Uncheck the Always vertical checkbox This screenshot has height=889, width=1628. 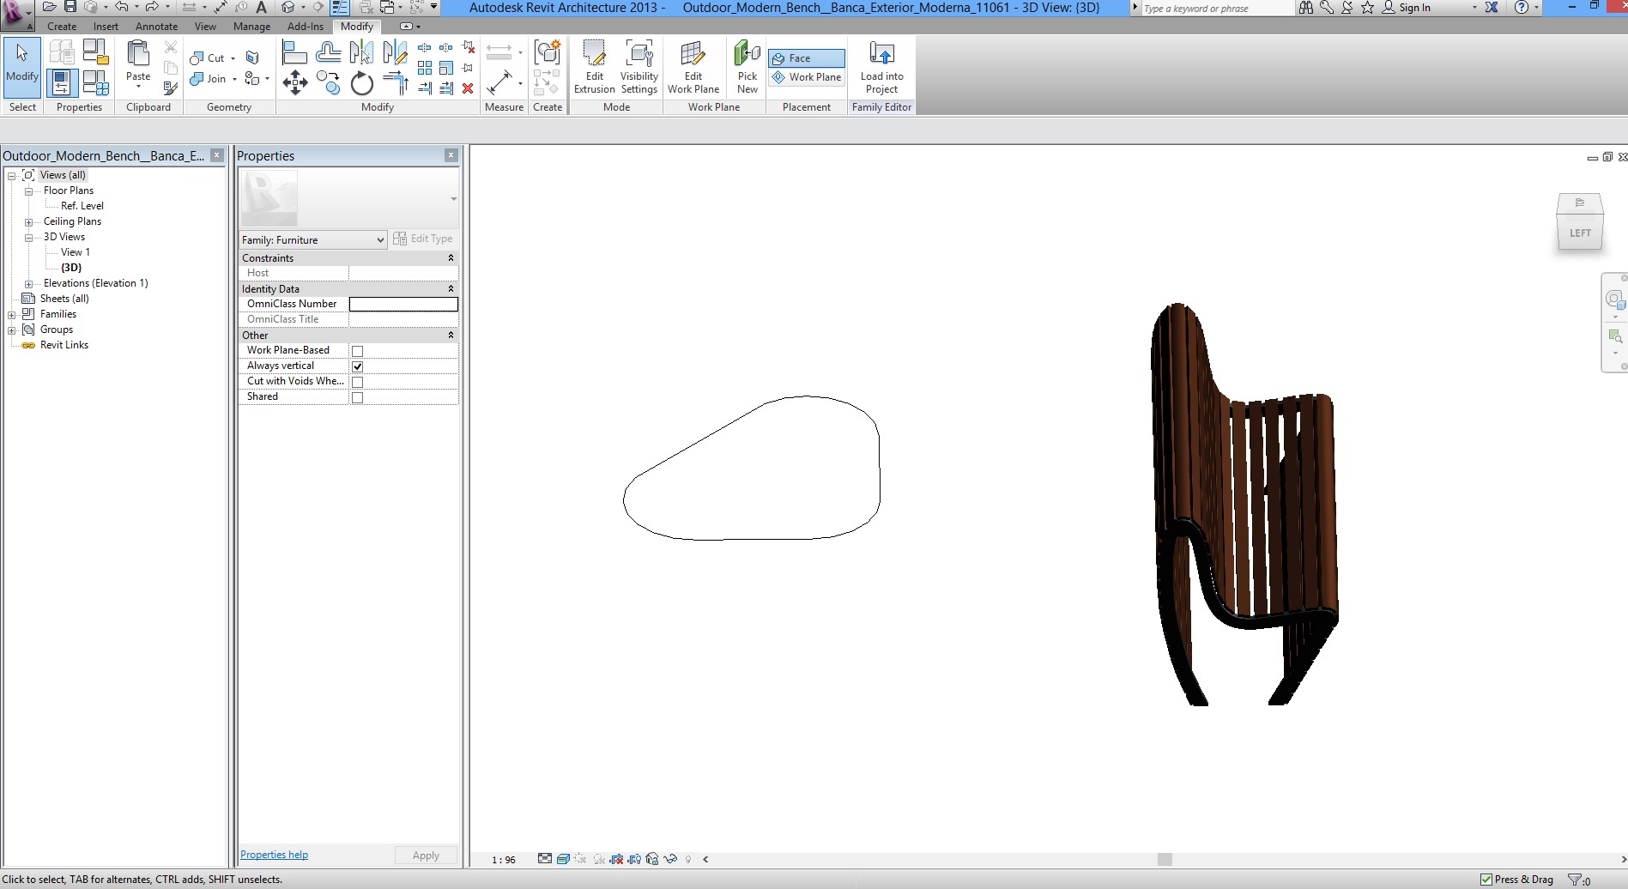point(358,366)
